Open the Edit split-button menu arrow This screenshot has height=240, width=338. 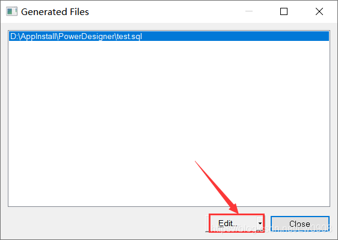click(260, 223)
